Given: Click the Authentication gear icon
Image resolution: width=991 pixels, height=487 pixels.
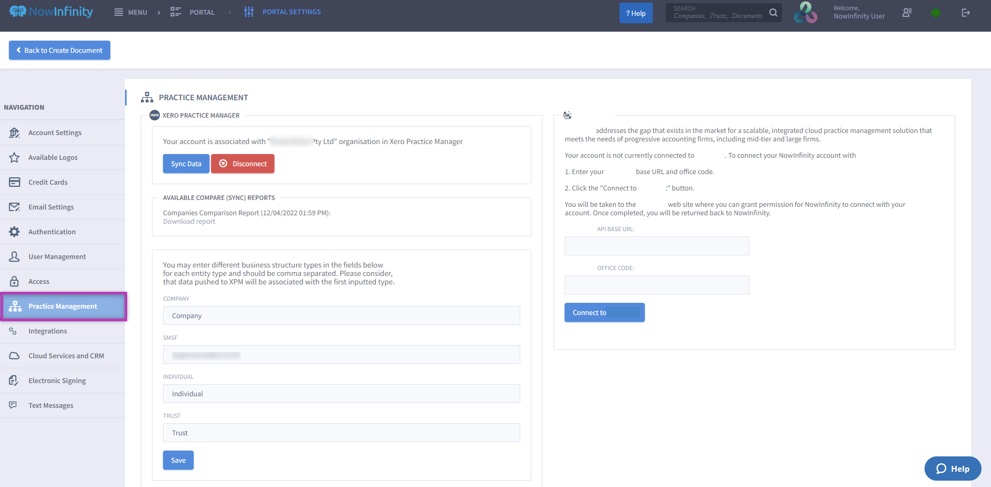Looking at the screenshot, I should click(14, 232).
